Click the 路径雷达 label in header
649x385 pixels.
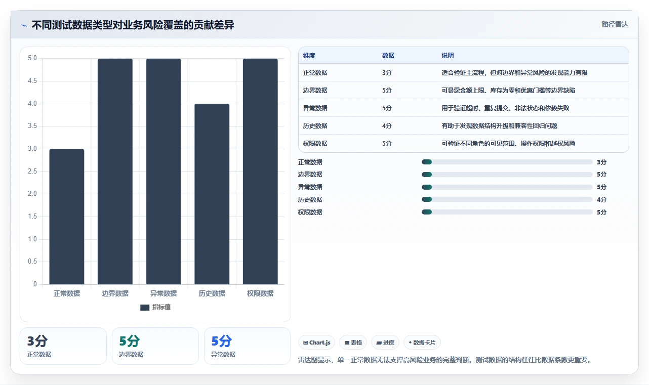pos(615,24)
